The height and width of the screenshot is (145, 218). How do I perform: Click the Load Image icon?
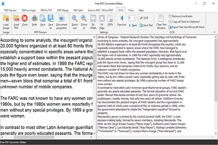6,19
